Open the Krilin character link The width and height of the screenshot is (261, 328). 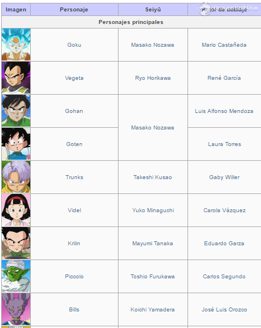point(74,243)
